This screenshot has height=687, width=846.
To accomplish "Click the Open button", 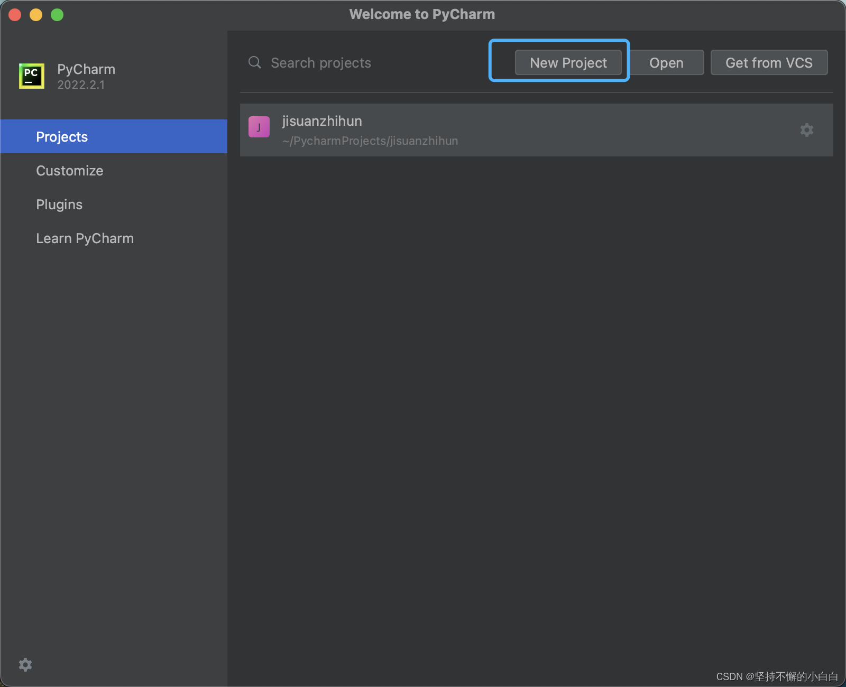I will coord(666,62).
